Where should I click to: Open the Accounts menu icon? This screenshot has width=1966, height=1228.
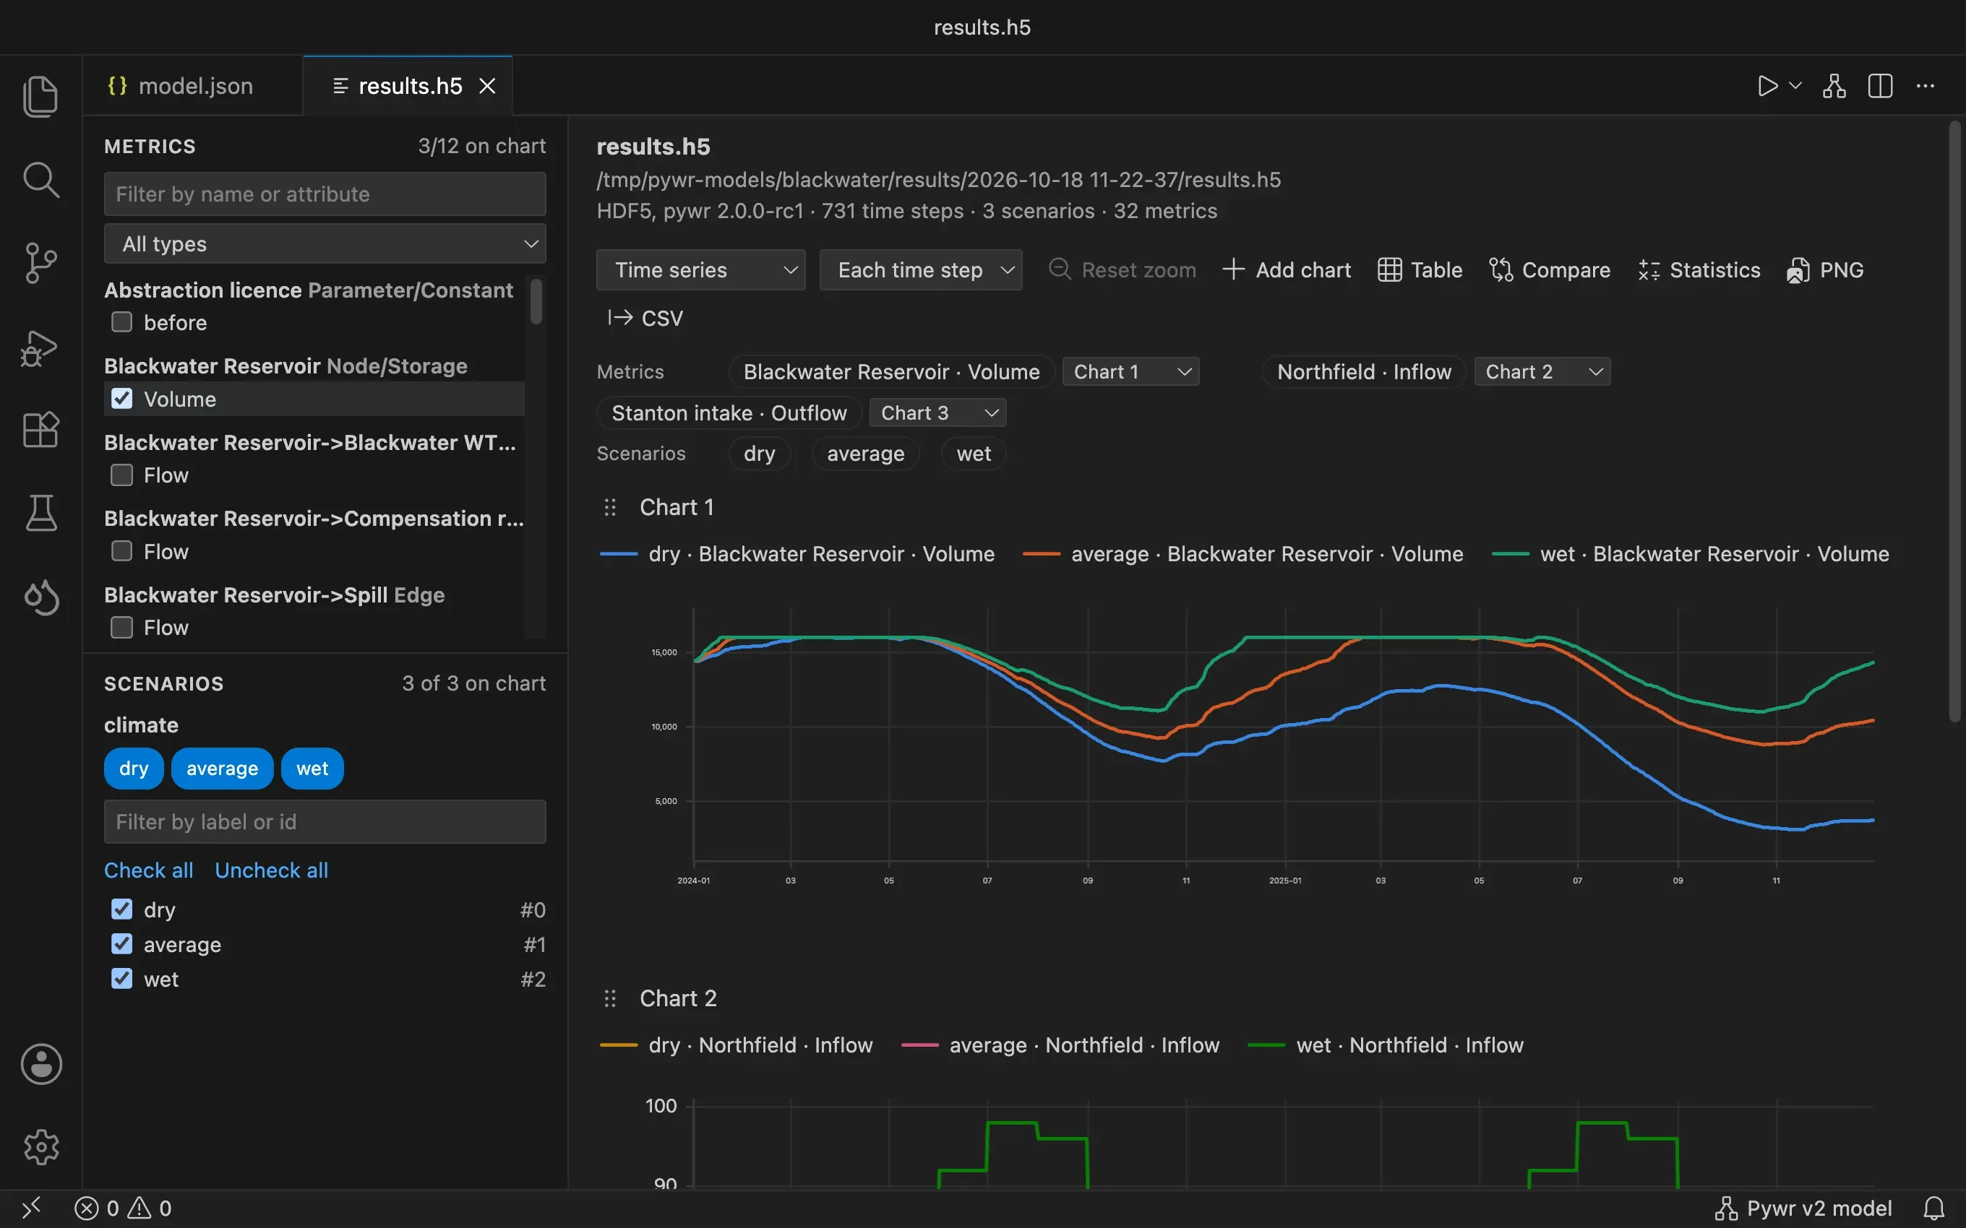coord(40,1064)
